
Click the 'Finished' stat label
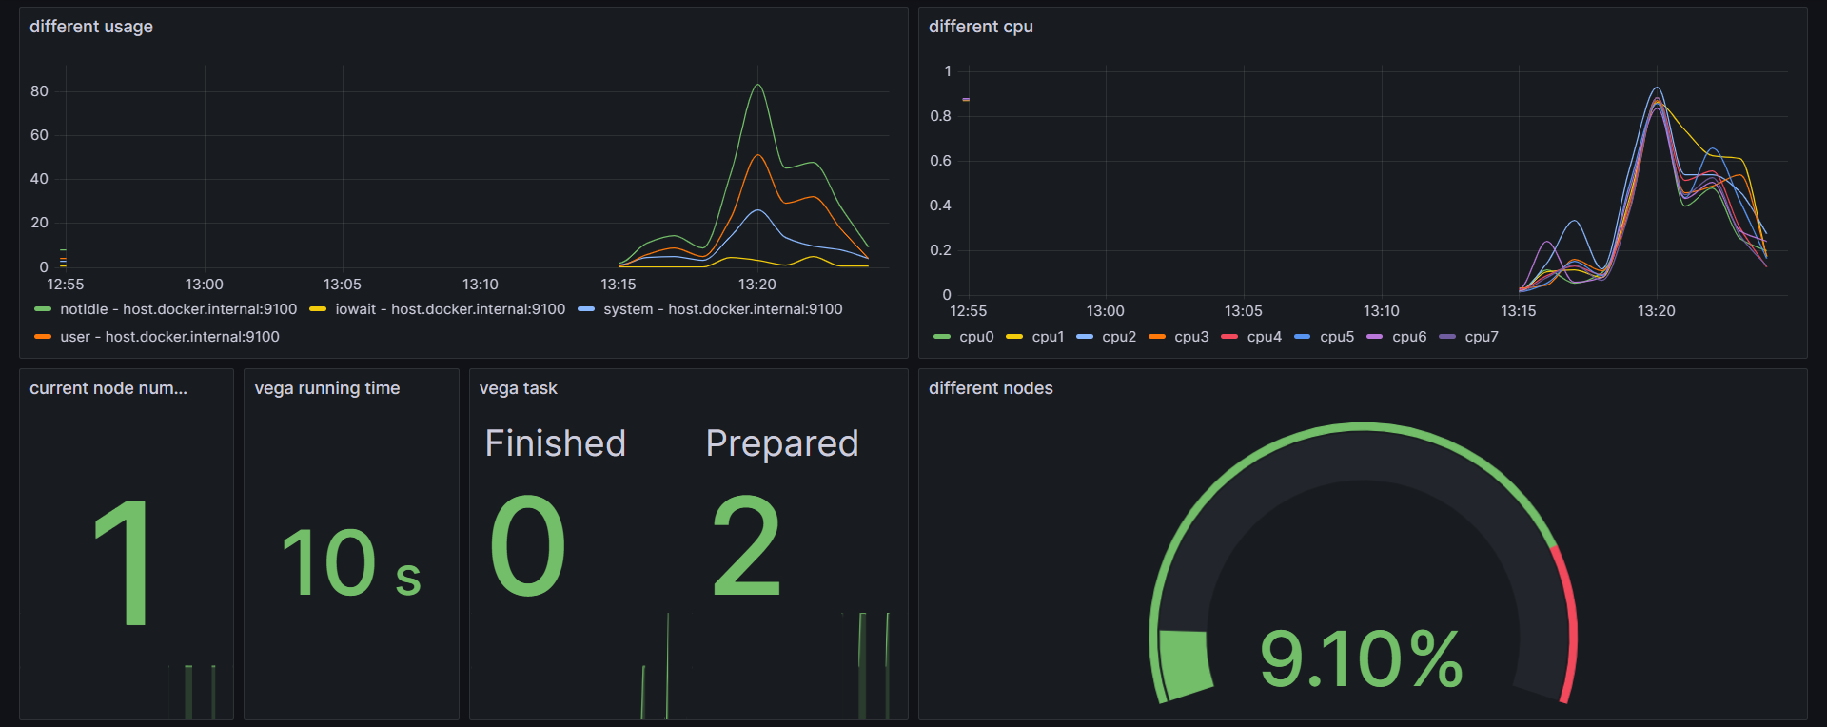(556, 443)
